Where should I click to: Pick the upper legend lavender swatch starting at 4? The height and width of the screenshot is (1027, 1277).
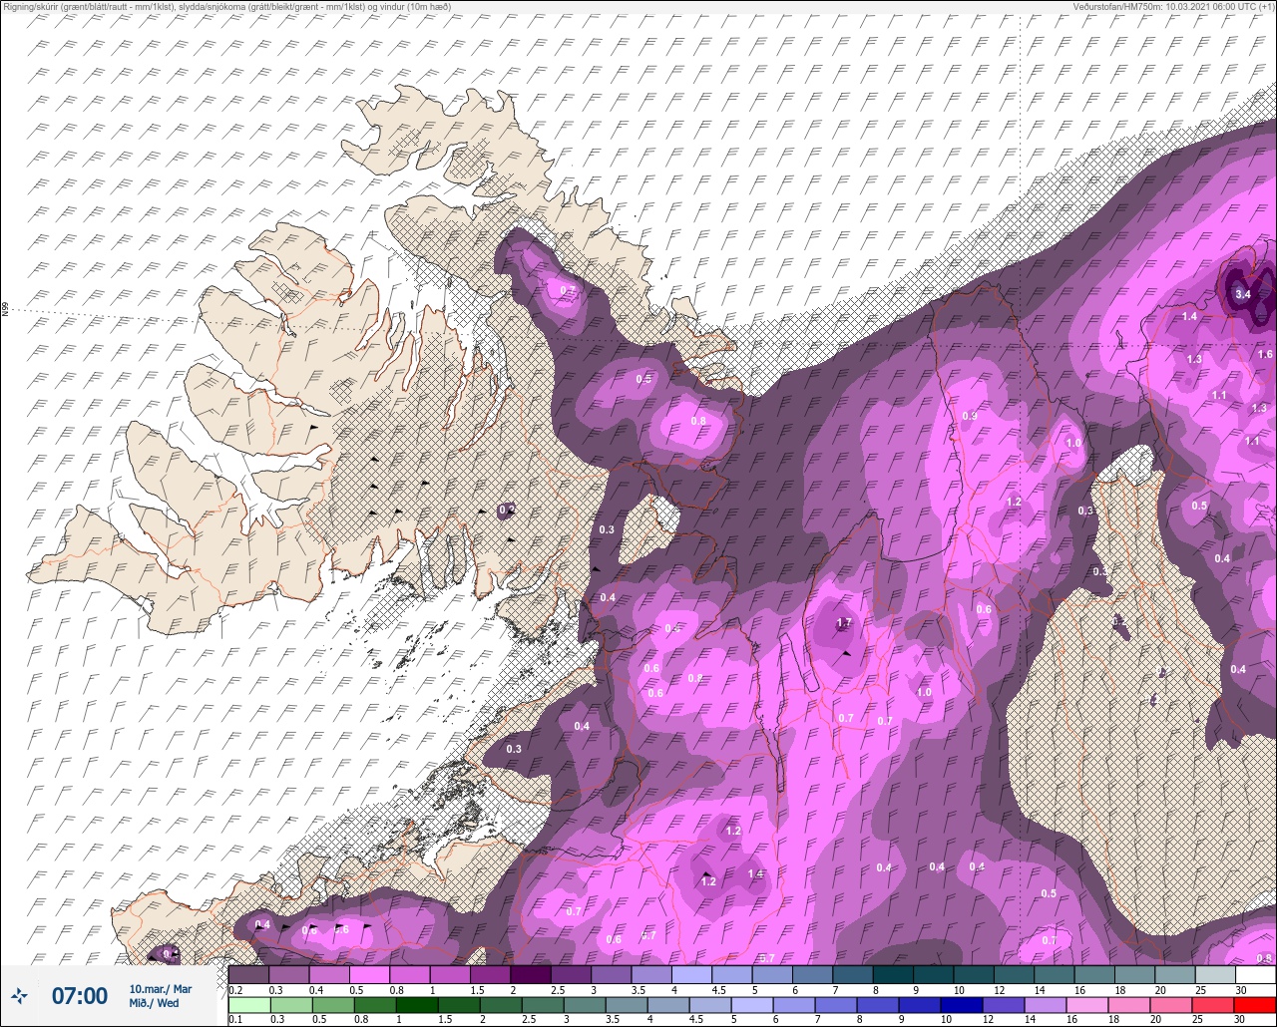pos(691,974)
